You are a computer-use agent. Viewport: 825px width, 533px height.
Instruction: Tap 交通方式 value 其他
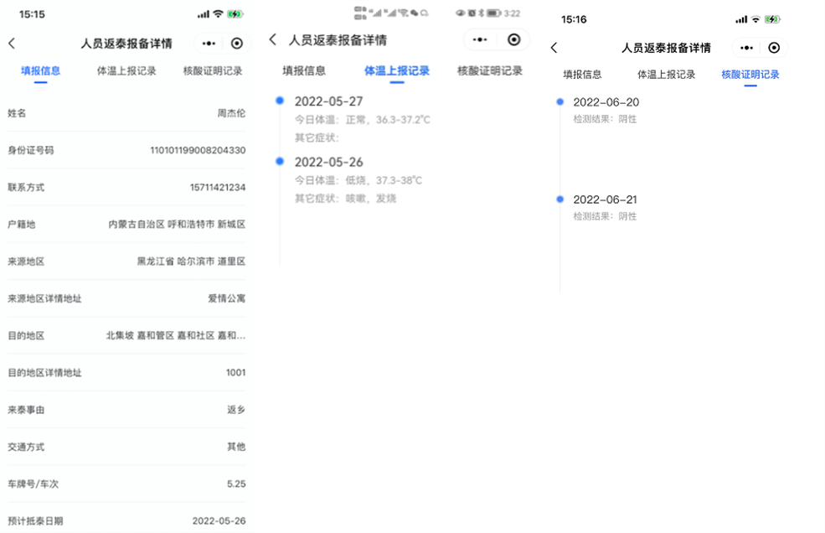236,447
